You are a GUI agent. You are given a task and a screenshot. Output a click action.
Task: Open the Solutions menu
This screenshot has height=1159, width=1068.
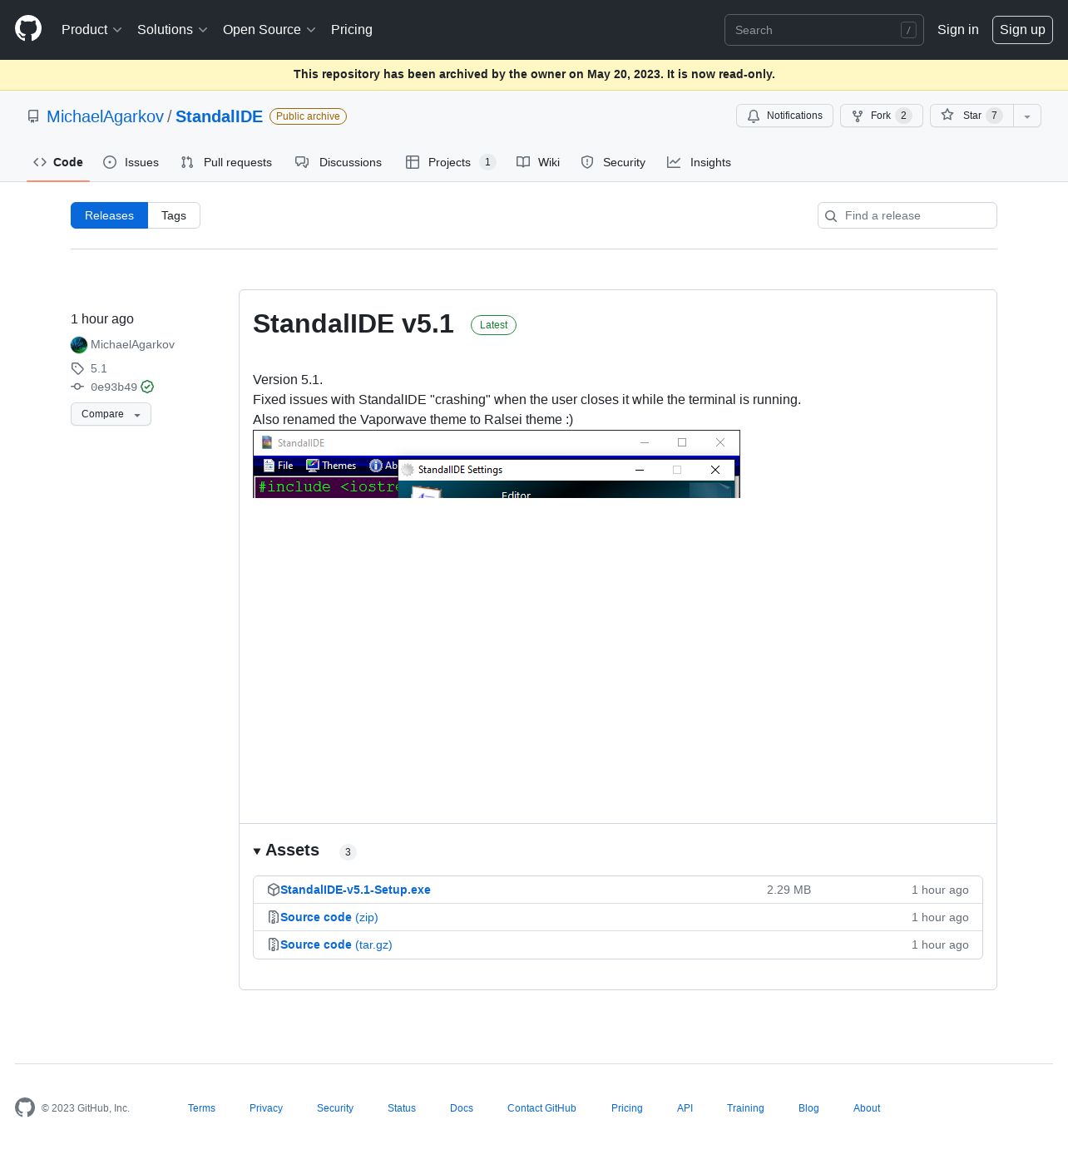(172, 29)
